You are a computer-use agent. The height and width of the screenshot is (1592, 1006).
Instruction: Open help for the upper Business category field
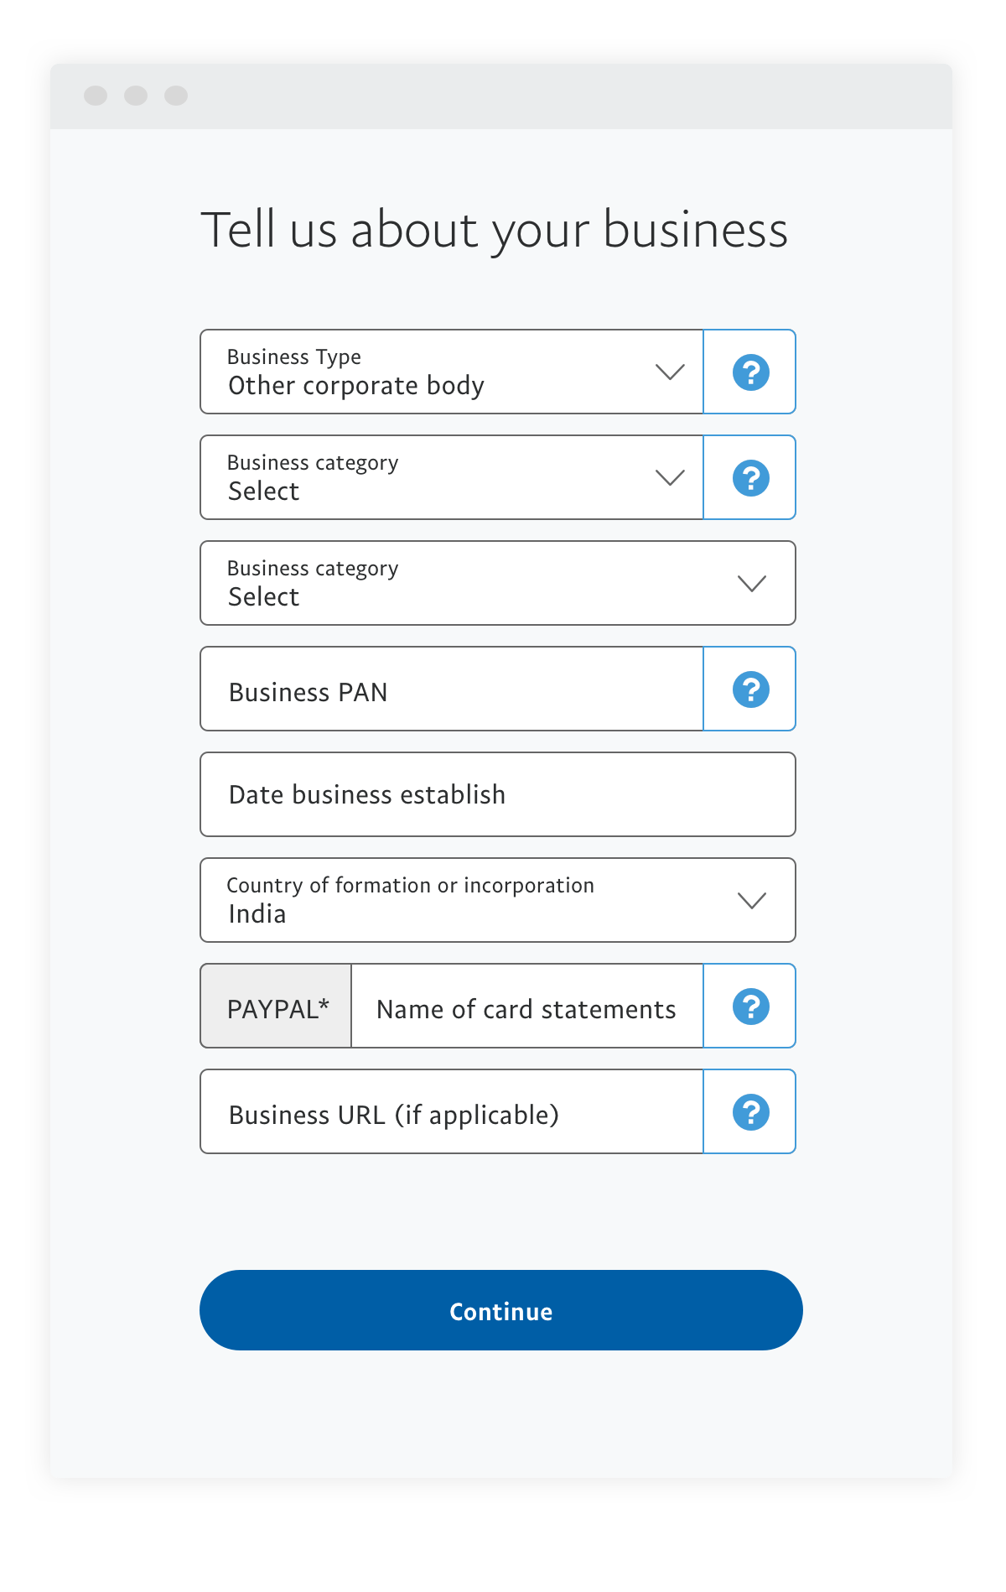750,478
